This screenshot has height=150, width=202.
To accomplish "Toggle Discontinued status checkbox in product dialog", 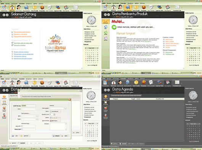I will click(x=51, y=111).
